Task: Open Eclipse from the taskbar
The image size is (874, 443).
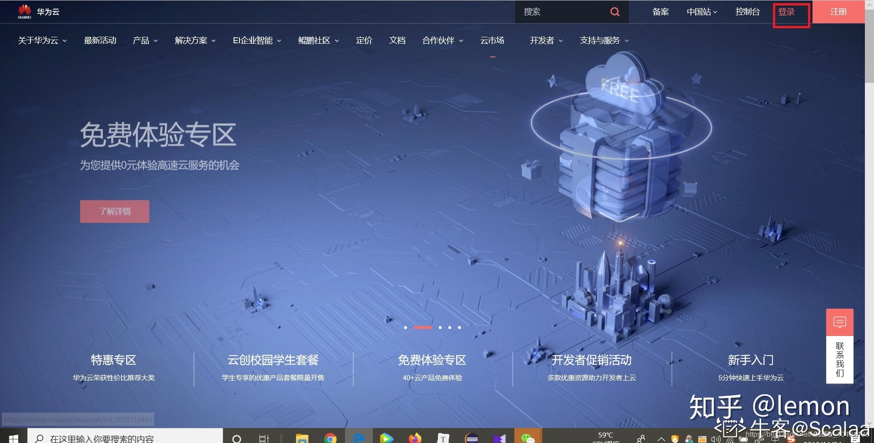Action: 472,438
